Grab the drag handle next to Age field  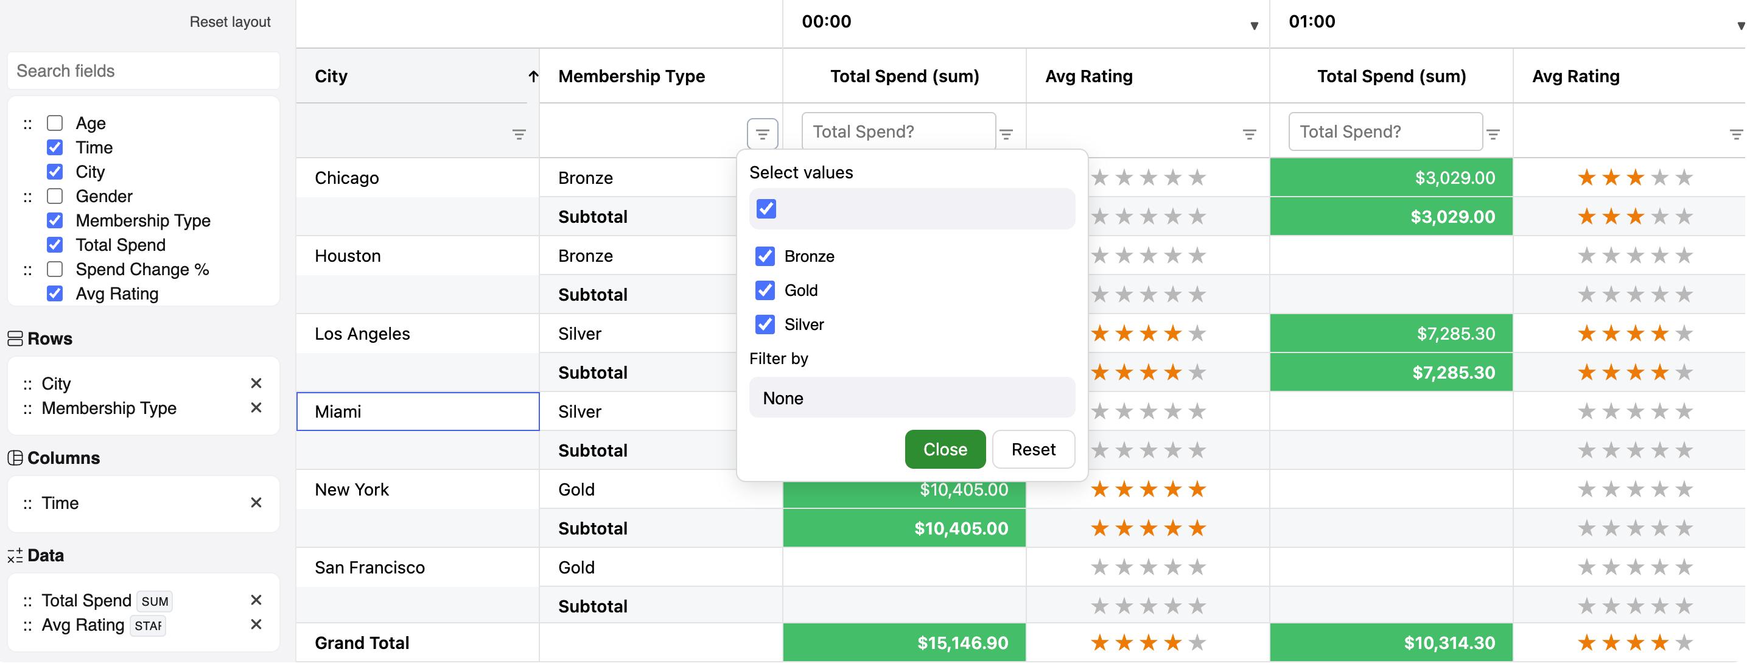pyautogui.click(x=28, y=124)
